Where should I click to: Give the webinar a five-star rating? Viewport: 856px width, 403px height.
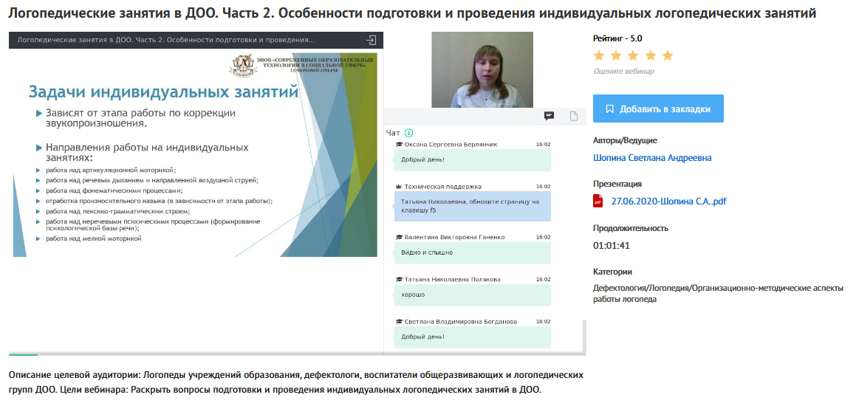(668, 55)
